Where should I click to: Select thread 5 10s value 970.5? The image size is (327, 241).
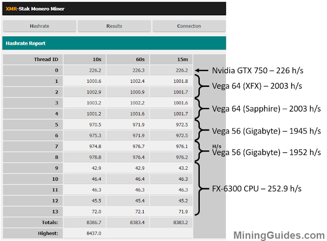coord(96,125)
